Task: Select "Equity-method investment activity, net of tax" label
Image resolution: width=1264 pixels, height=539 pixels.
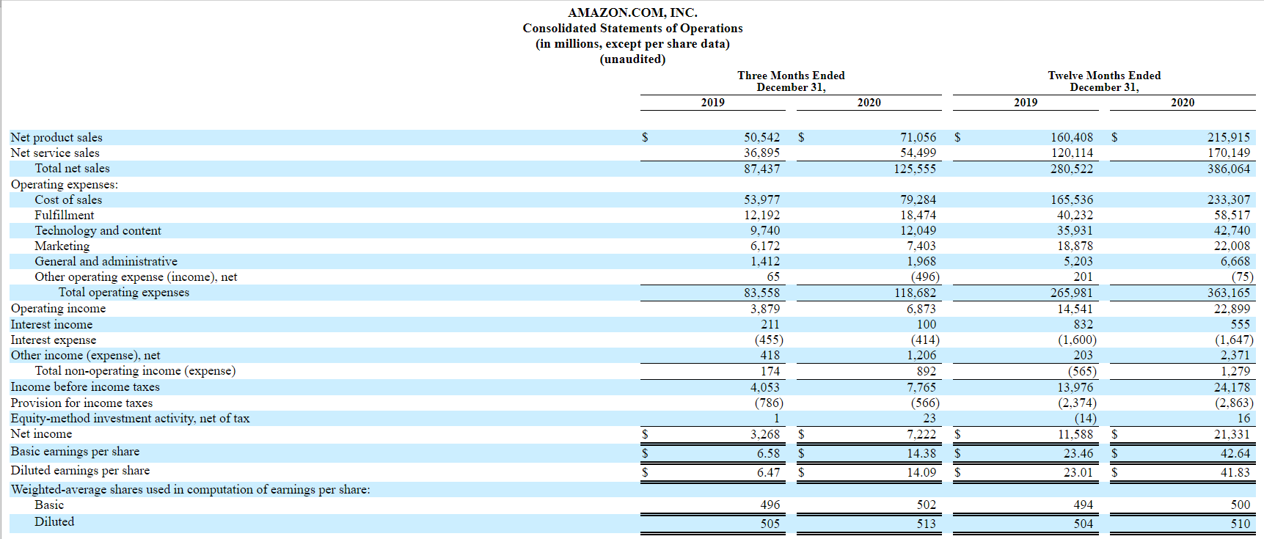Action: point(130,418)
